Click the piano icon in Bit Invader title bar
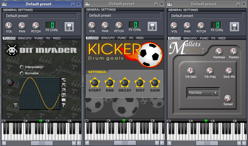This screenshot has height=146, width=248. (x=4, y=4)
